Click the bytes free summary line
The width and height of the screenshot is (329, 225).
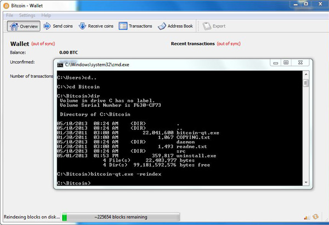click(156, 165)
